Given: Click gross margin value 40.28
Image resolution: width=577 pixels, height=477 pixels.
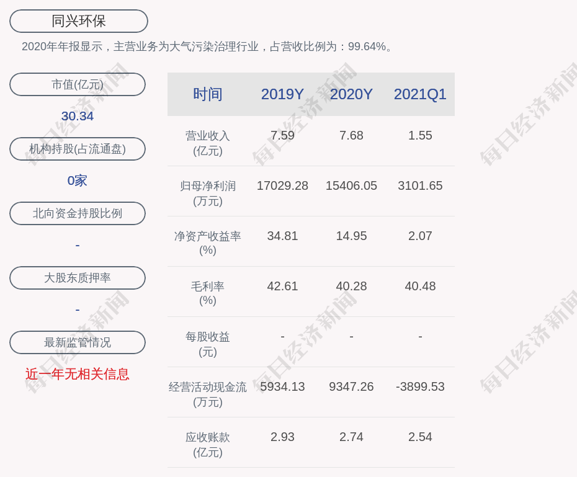Looking at the screenshot, I should 351,286.
